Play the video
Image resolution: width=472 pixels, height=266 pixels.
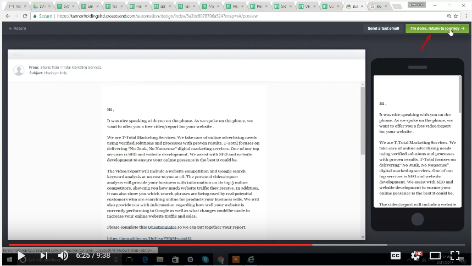pyautogui.click(x=21, y=256)
